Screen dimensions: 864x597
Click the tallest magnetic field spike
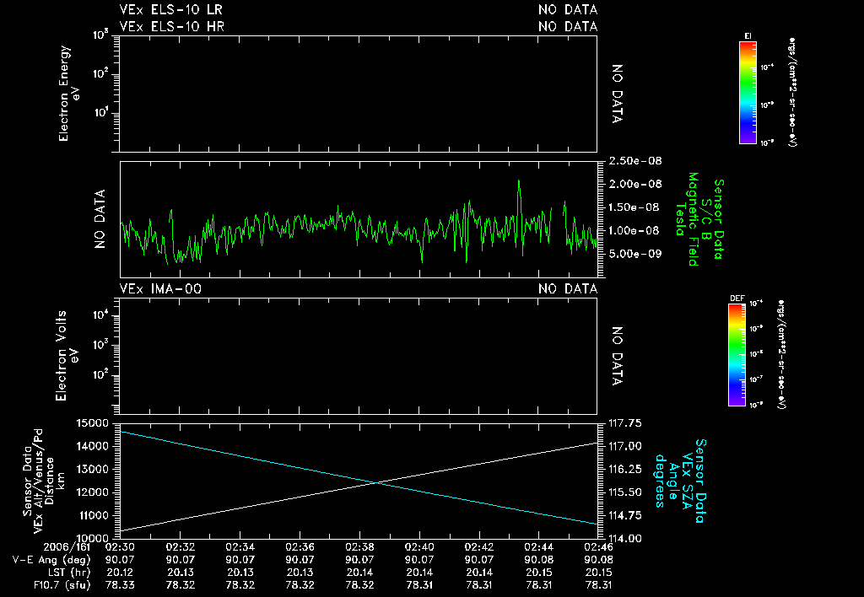click(x=519, y=182)
